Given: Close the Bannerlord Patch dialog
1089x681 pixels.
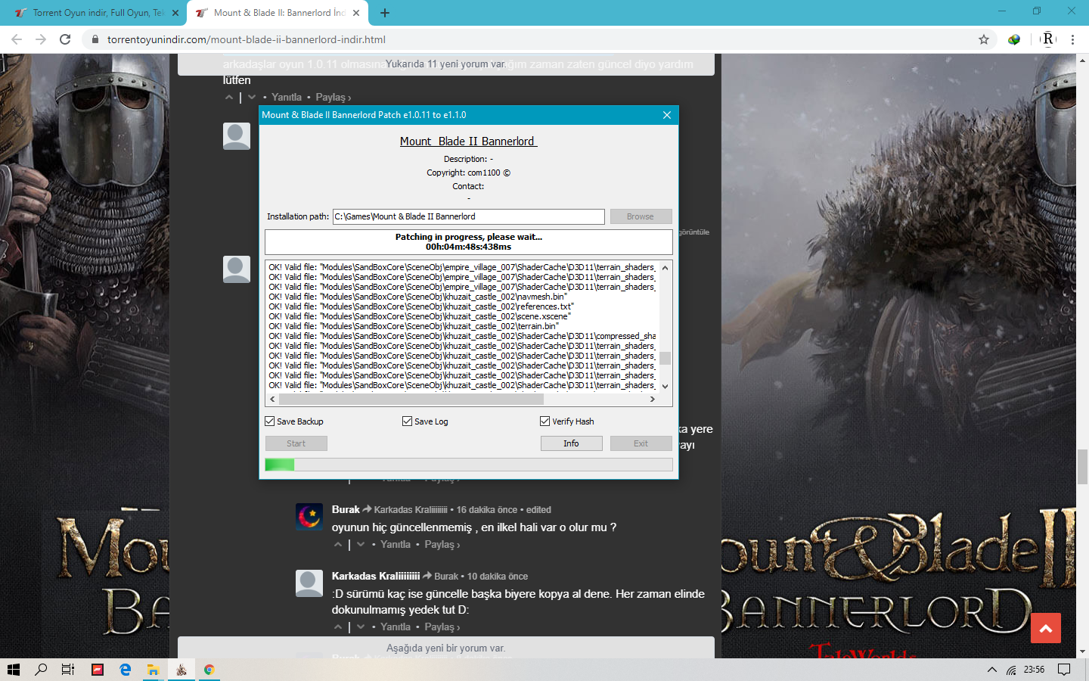Looking at the screenshot, I should click(x=666, y=115).
